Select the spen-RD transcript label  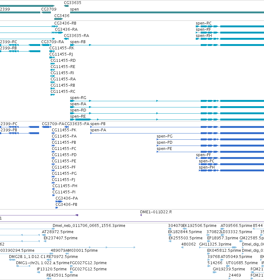pos(78,110)
